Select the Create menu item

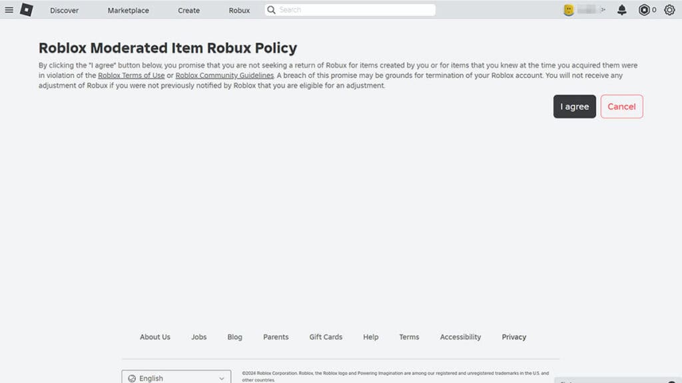tap(188, 10)
